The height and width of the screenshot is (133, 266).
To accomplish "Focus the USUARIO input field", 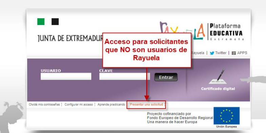I will click(66, 76).
